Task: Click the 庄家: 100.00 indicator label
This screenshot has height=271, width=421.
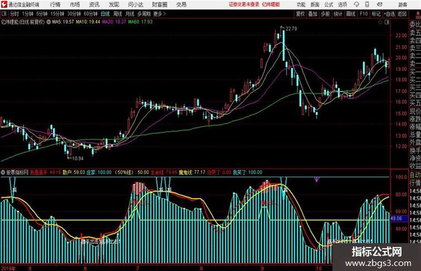Action: (x=99, y=173)
